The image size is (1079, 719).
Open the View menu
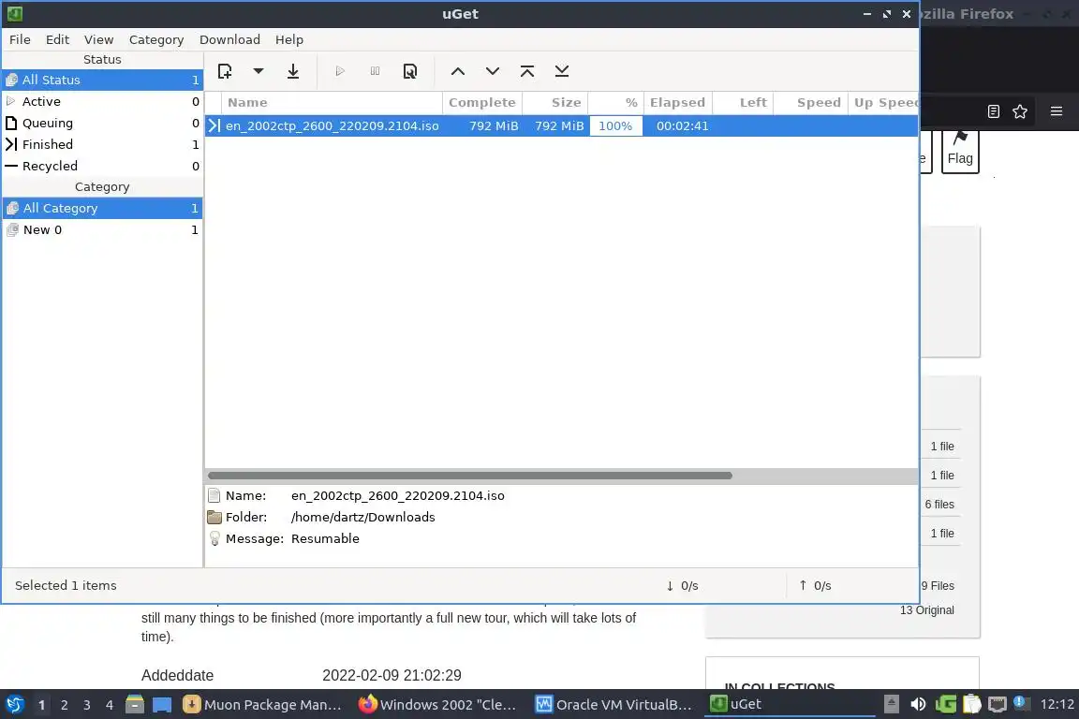pyautogui.click(x=98, y=40)
